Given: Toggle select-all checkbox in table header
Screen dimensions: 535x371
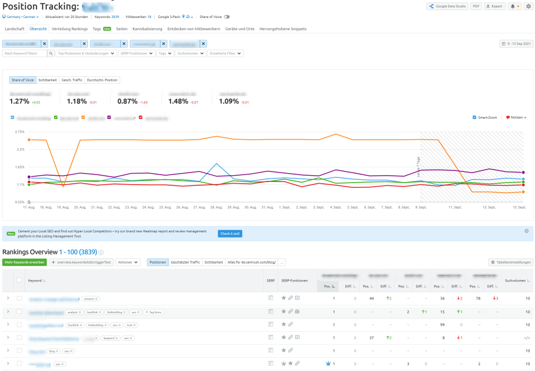Looking at the screenshot, I should click(x=19, y=280).
